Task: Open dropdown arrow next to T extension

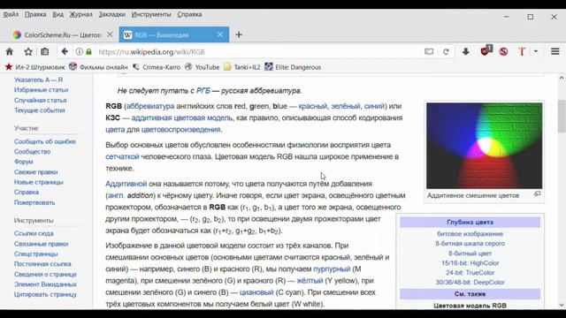Action: (536, 51)
